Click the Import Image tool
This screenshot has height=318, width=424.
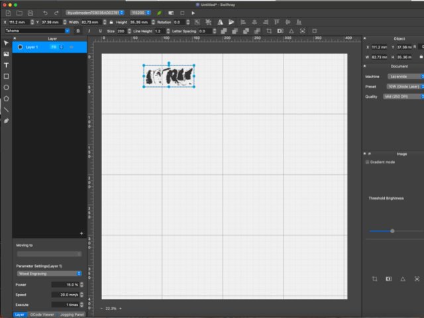coord(6,54)
